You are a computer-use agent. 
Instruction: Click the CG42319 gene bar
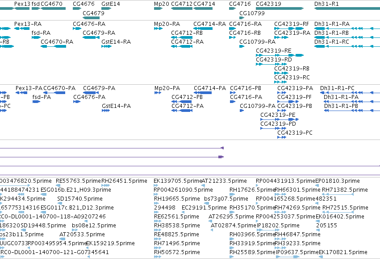[280, 8]
